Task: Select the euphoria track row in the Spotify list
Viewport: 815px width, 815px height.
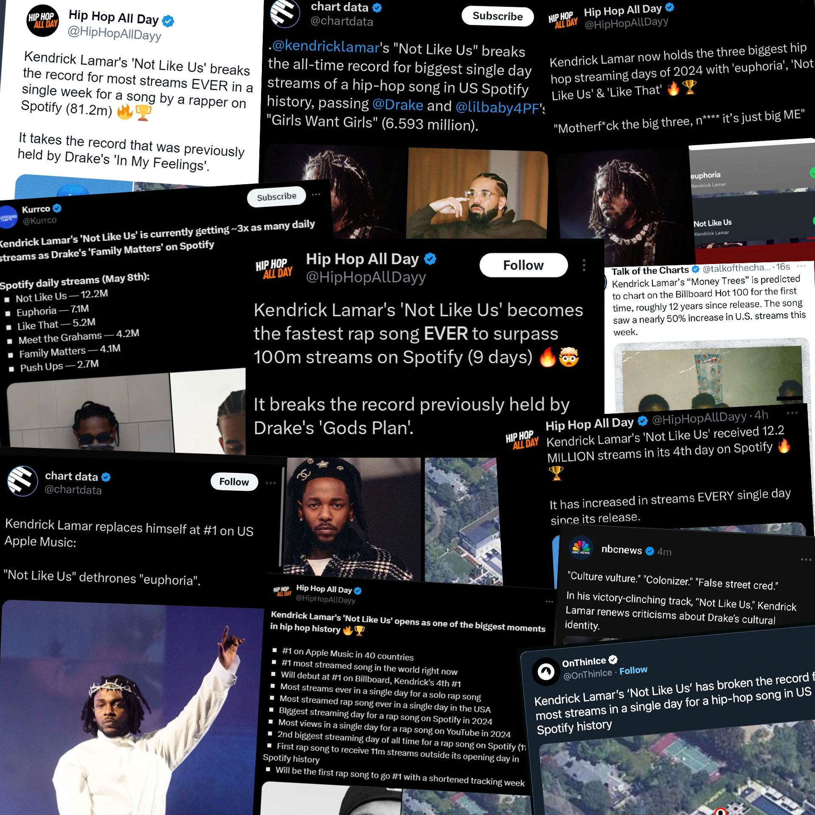Action: pos(751,178)
